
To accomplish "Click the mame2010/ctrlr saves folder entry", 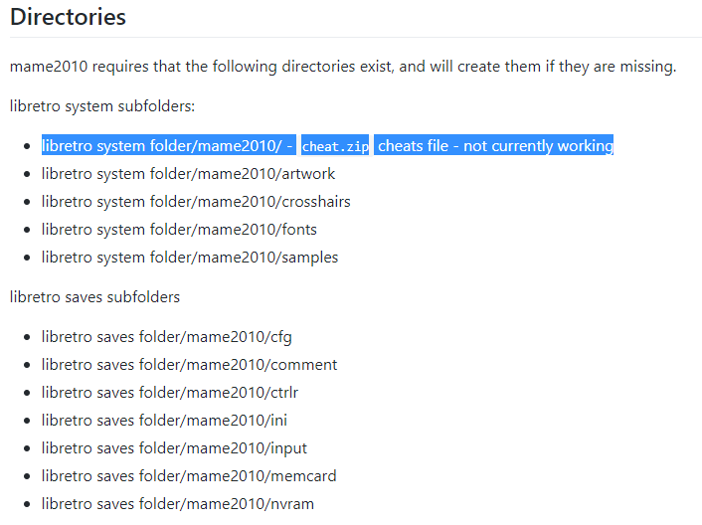I will point(170,392).
